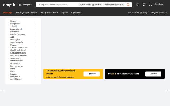Open Szkolne i papiernicze category

(18, 48)
